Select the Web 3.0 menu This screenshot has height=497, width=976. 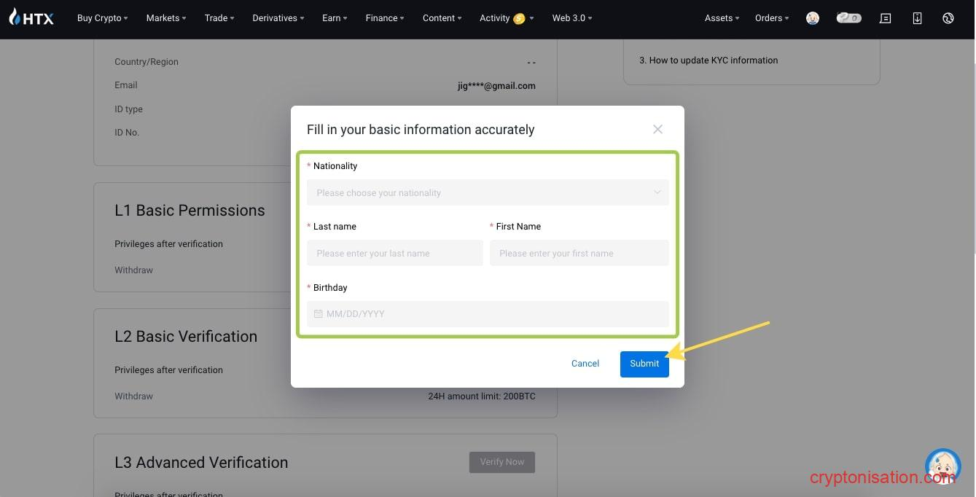pyautogui.click(x=571, y=18)
